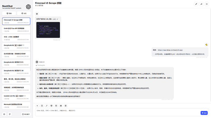Viewport: 211px width, 118px height.
Task: Open the discovery button with compass icon
Action: [x=24, y=13]
